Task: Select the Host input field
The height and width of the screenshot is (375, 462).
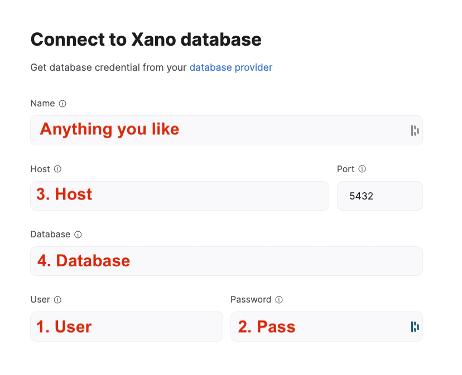Action: pyautogui.click(x=179, y=196)
